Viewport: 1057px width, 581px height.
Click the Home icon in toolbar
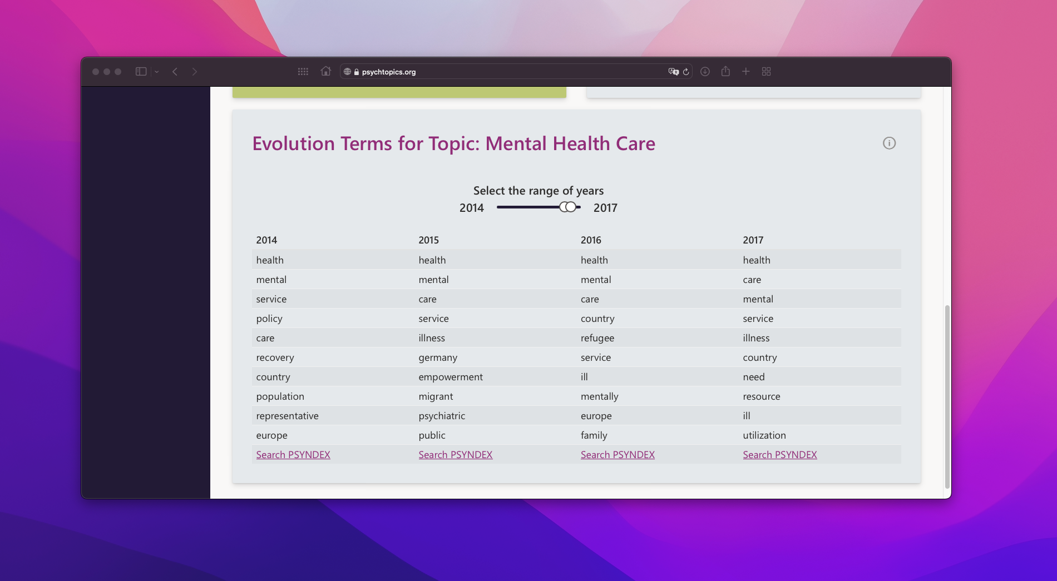pos(326,71)
